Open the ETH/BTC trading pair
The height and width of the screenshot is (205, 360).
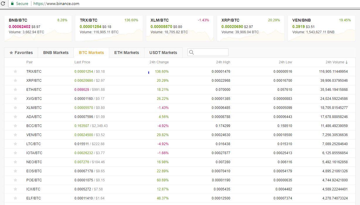click(34, 89)
